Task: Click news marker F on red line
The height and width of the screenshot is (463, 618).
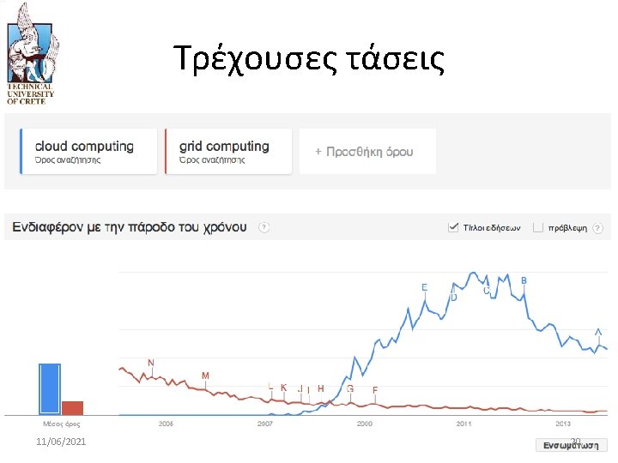Action: [x=375, y=390]
